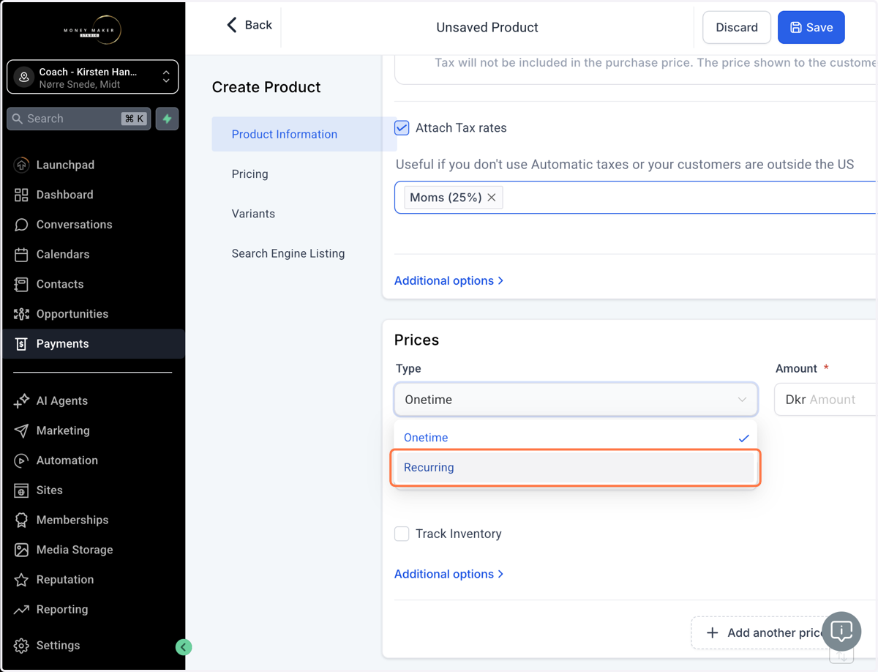
Task: Open the price Type dropdown
Action: coord(576,400)
